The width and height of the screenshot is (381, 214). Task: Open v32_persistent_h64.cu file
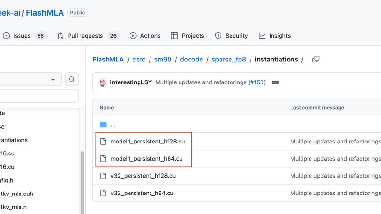[142, 193]
